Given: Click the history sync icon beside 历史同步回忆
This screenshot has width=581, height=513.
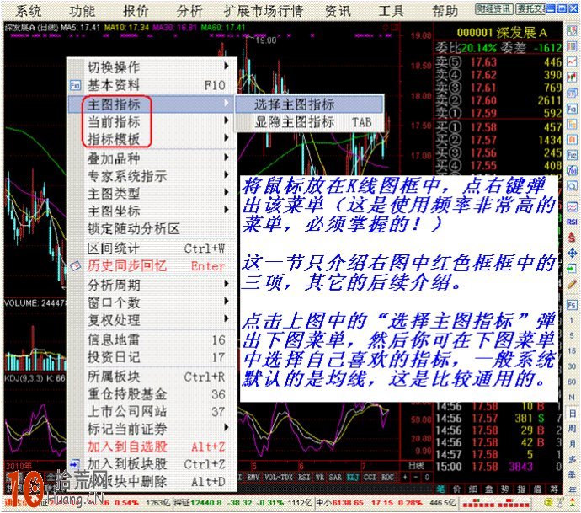Looking at the screenshot, I should click(x=75, y=266).
